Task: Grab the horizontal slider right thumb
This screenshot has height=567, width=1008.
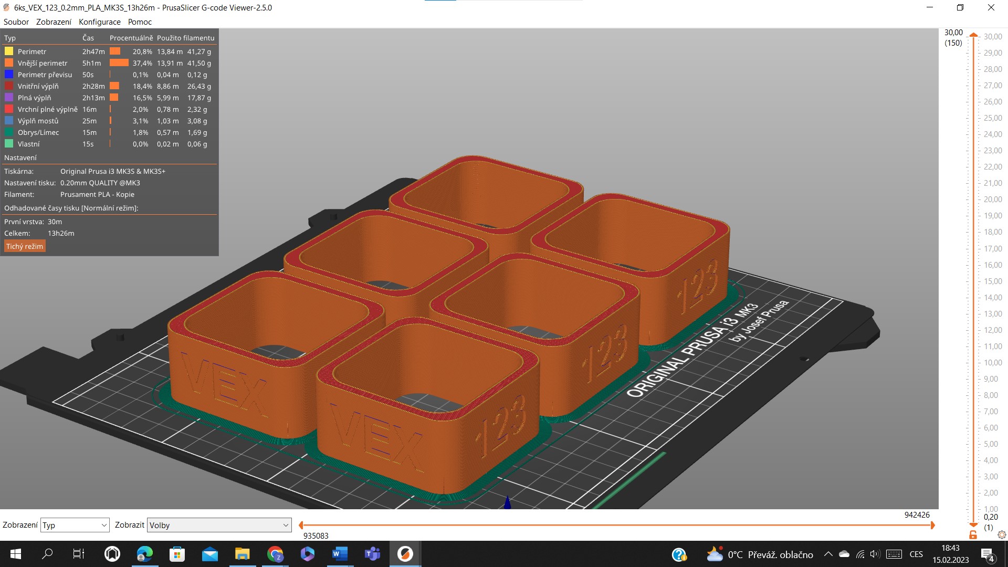Action: click(x=932, y=525)
